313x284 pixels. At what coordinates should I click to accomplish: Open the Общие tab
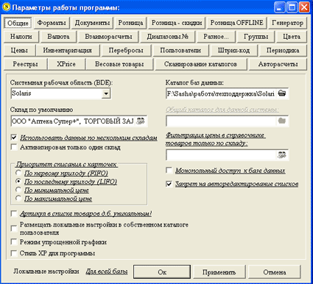pos(18,23)
